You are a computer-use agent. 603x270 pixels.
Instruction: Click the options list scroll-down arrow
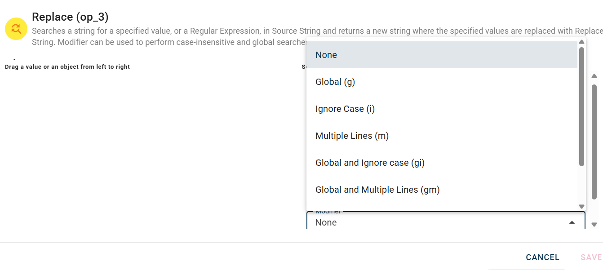[581, 206]
